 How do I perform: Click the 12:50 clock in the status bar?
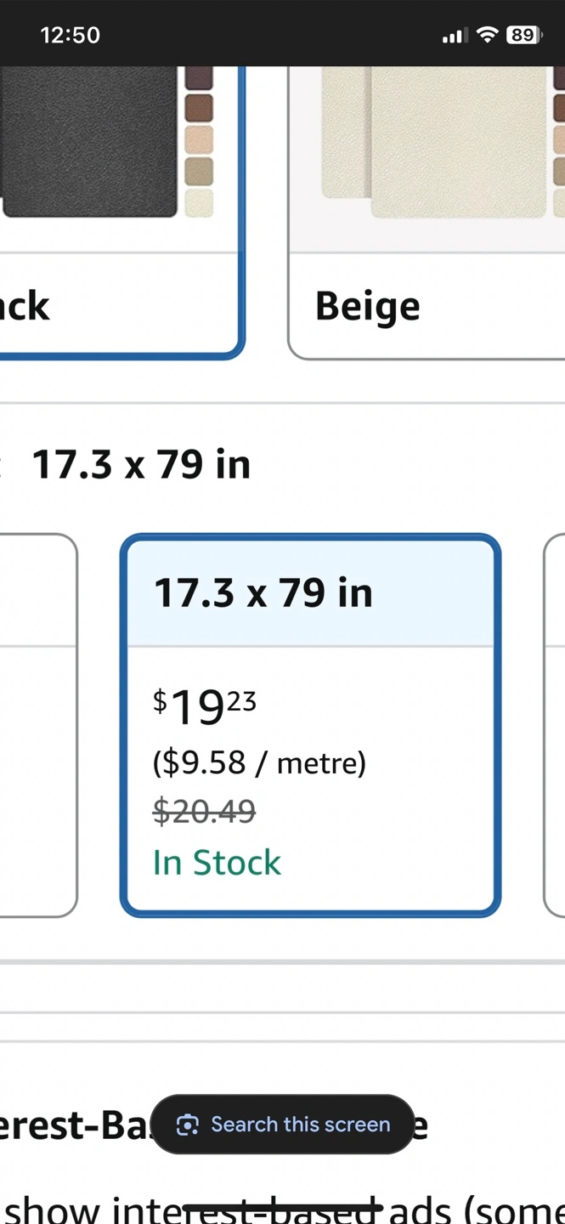(70, 35)
